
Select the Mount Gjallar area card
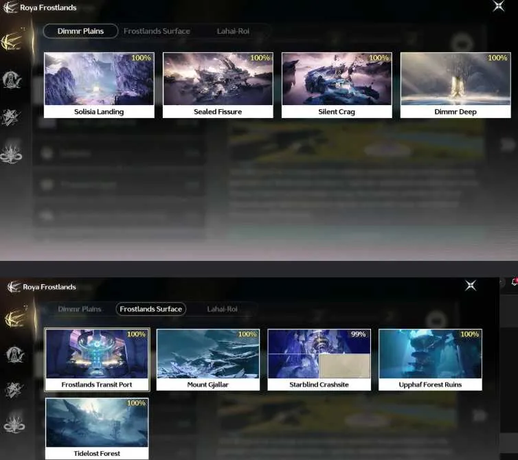pyautogui.click(x=208, y=360)
